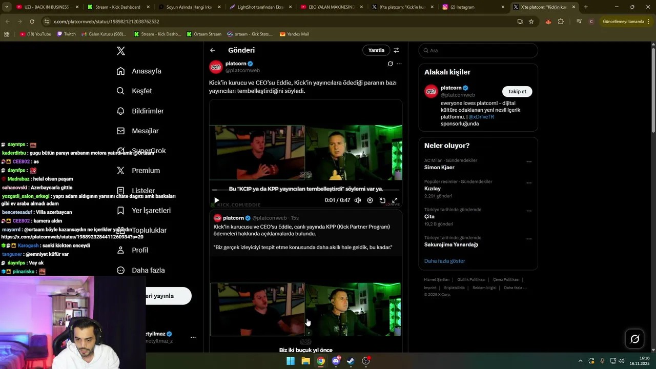Open the floating Grok button

(634, 339)
